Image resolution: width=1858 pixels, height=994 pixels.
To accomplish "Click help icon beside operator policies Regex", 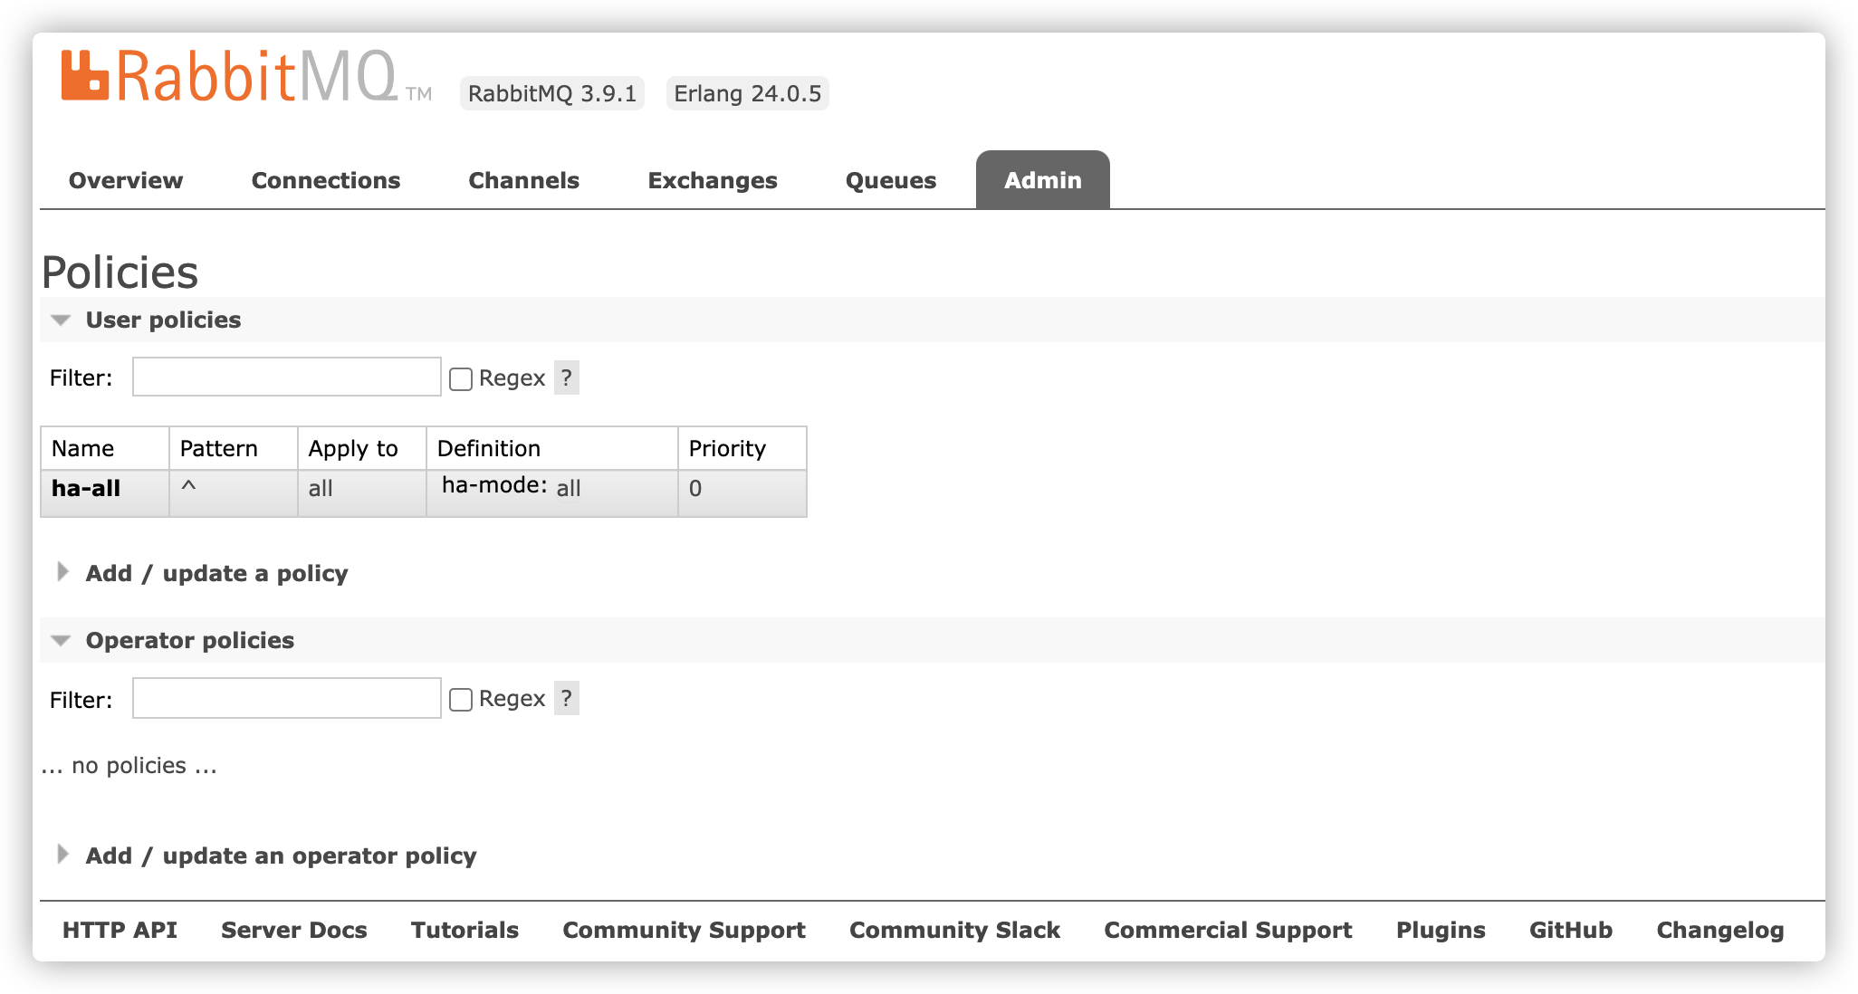I will click(x=566, y=698).
